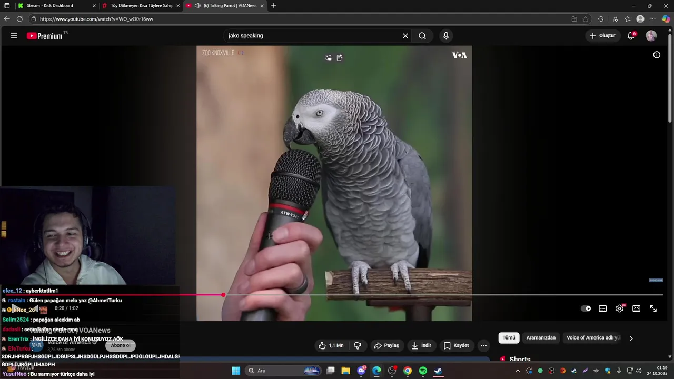Image resolution: width=674 pixels, height=379 pixels.
Task: Go to the YouTube Premium home logo
Action: coord(45,36)
